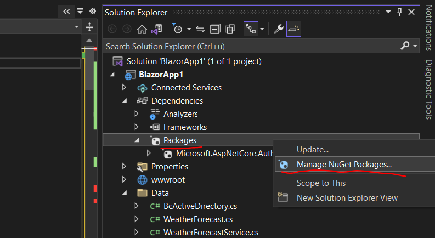
Task: Toggle the Preview Selected Items button
Action: [x=293, y=29]
